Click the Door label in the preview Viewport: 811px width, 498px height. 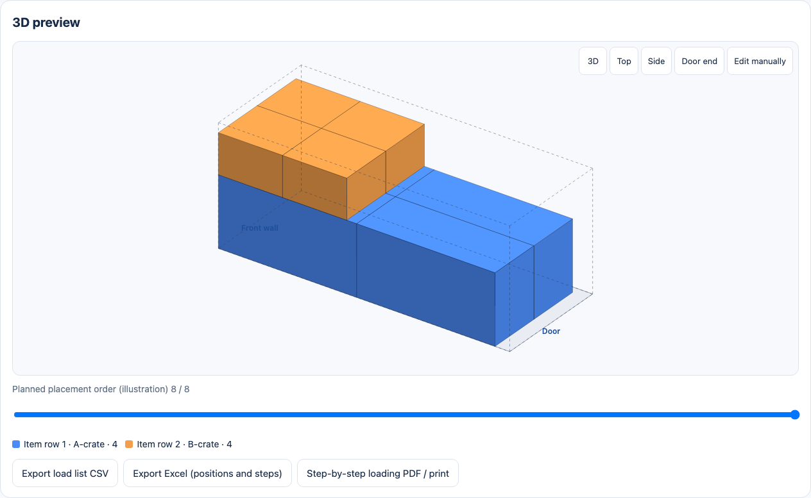551,331
